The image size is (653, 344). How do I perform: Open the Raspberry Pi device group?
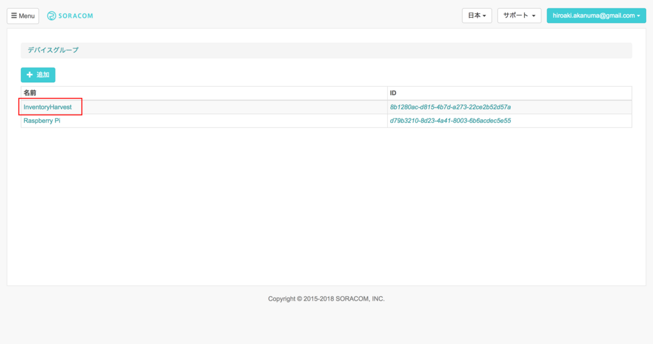point(41,120)
